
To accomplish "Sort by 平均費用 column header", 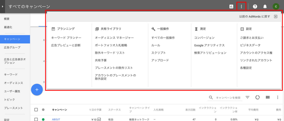I will 253,110.
